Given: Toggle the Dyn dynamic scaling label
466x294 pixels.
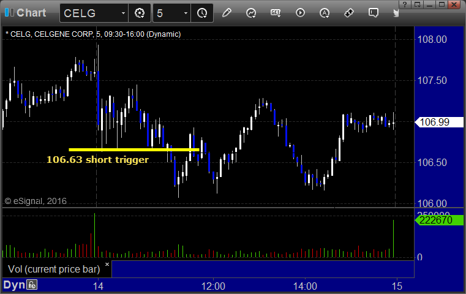Looking at the screenshot, I should coord(14,285).
